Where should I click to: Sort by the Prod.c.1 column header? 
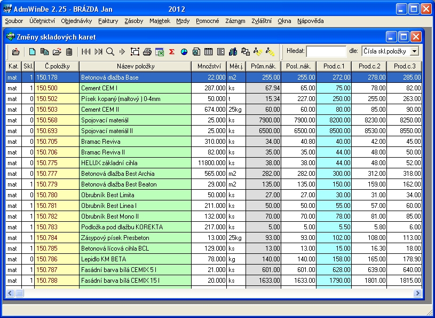pyautogui.click(x=334, y=66)
